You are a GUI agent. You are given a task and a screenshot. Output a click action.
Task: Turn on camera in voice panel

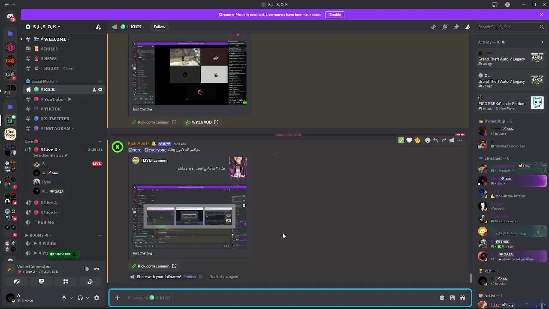pyautogui.click(x=17, y=282)
